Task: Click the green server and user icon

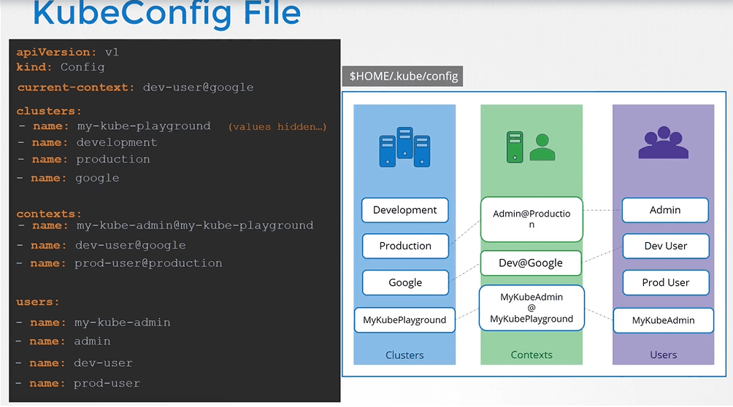Action: click(531, 147)
